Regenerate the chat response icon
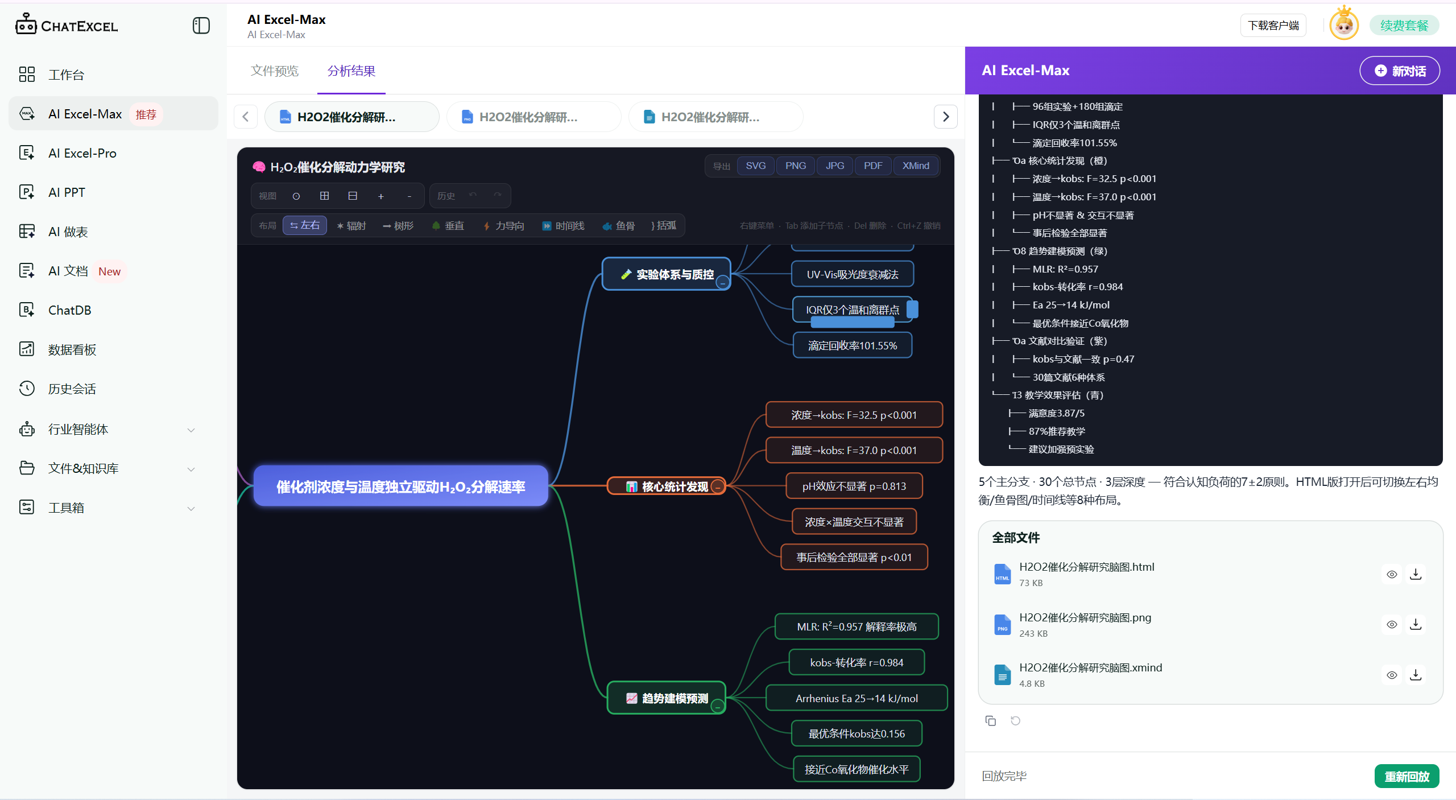Image resolution: width=1456 pixels, height=800 pixels. point(1015,721)
